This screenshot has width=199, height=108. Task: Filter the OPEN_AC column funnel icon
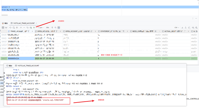57,31
